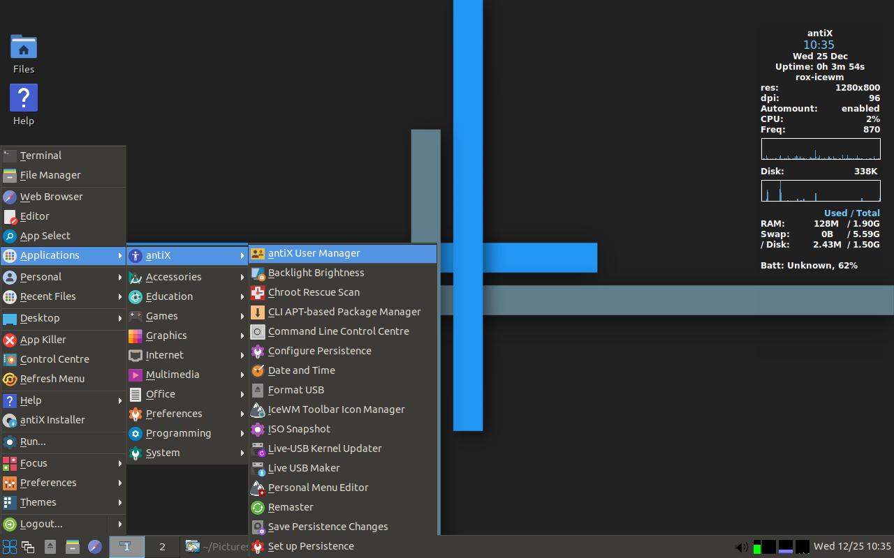
Task: Open Personal Menu Editor
Action: [343, 488]
